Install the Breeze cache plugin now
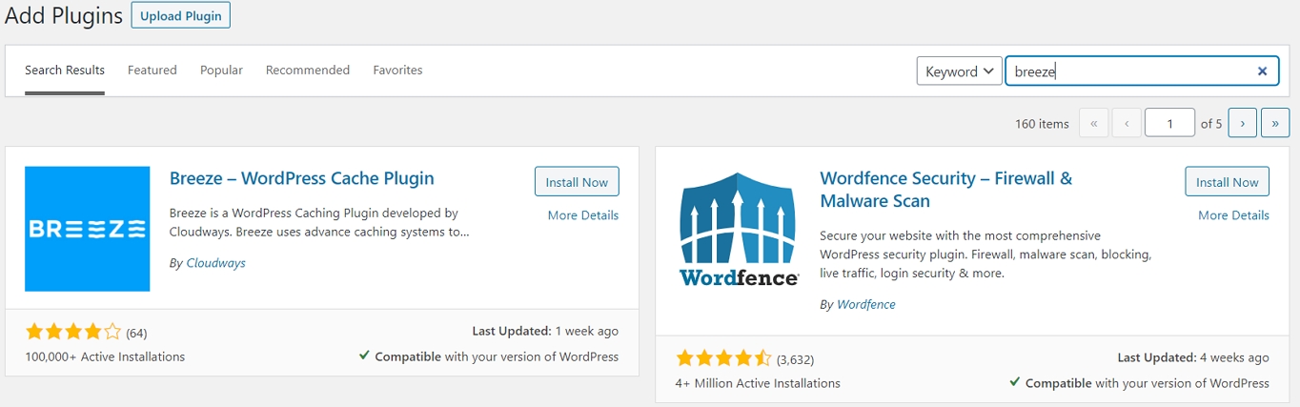The height and width of the screenshot is (407, 1300). [x=577, y=182]
